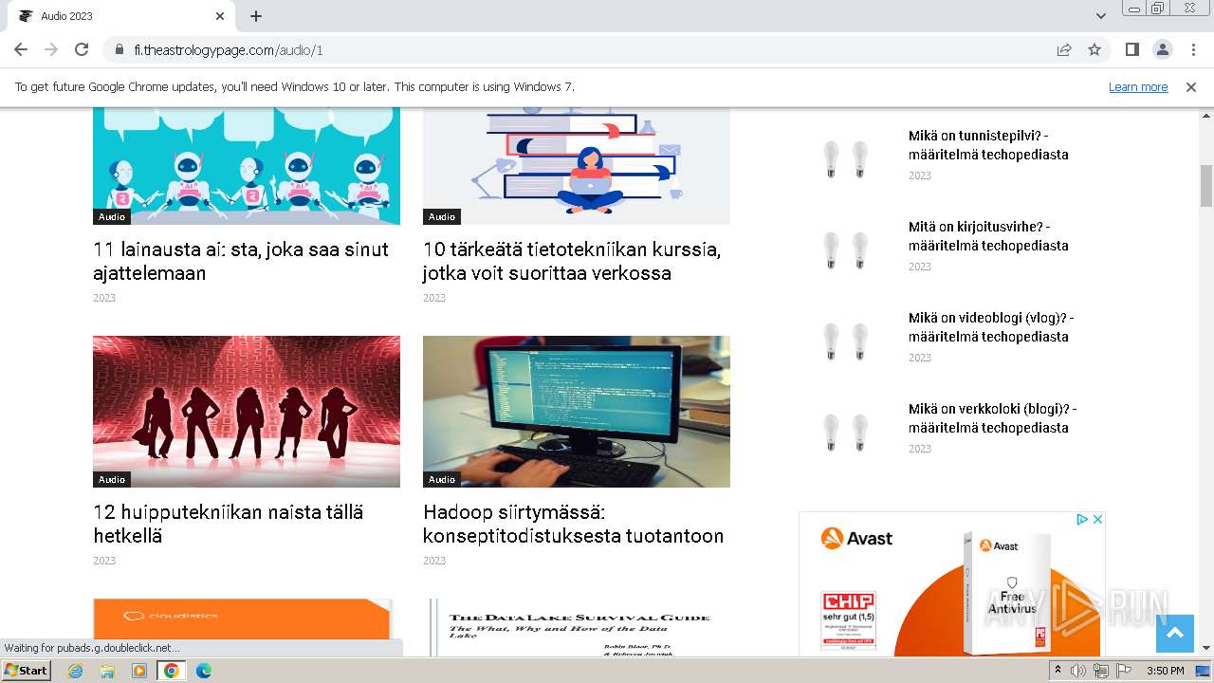
Task: Open Windows Media Player taskbar icon
Action: 139,671
